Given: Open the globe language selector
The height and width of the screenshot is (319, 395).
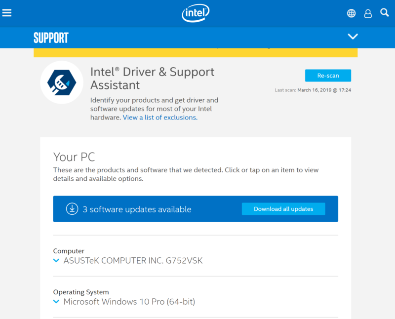Looking at the screenshot, I should click(351, 13).
